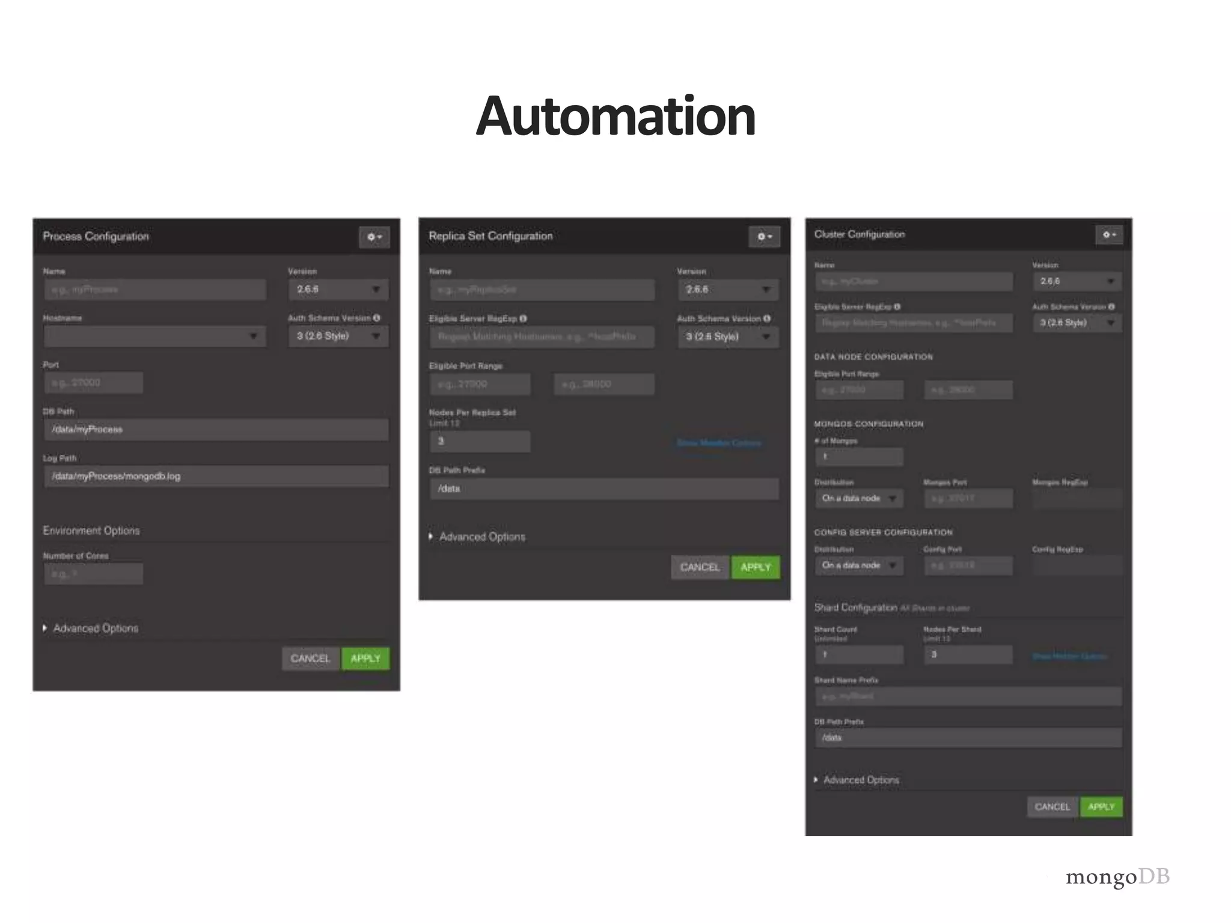Click Cancel in Process Configuration

310,659
